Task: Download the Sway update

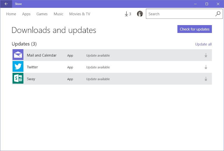Action: click(206, 79)
